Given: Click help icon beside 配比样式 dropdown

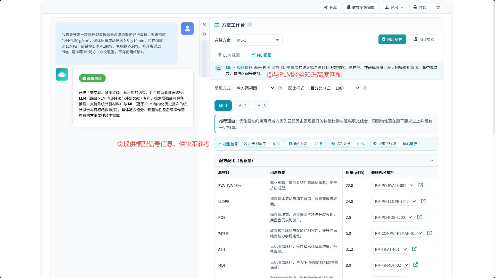Looking at the screenshot, I should tap(365, 88).
